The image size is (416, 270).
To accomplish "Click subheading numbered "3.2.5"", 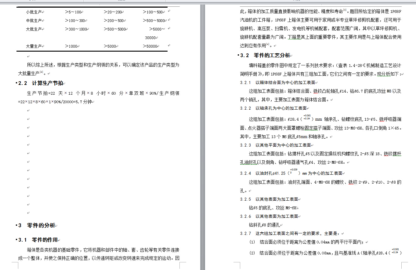I will tap(269, 199).
